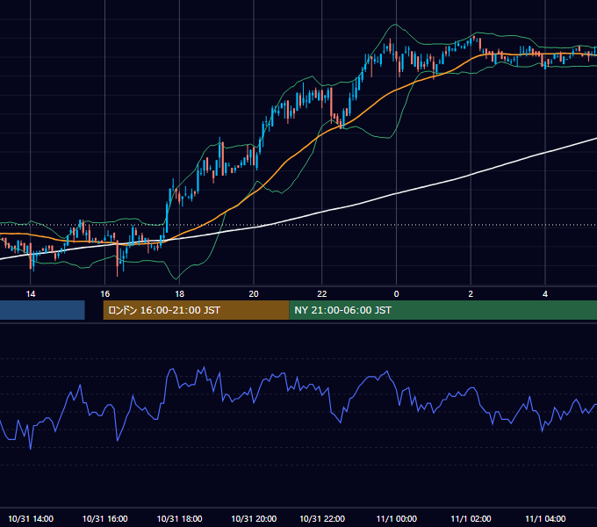Screen dimensions: 597x527
Task: Click the '0' hour label on price chart axis
Action: [x=396, y=294]
